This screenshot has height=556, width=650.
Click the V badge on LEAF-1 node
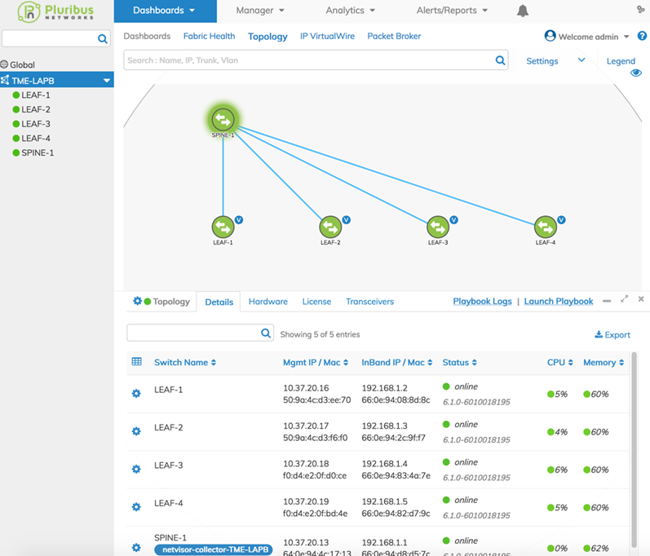[239, 220]
